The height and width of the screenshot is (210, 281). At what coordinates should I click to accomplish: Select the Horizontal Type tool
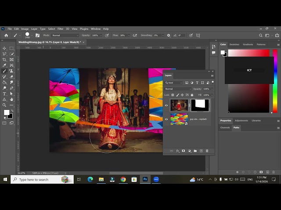pos(4,94)
